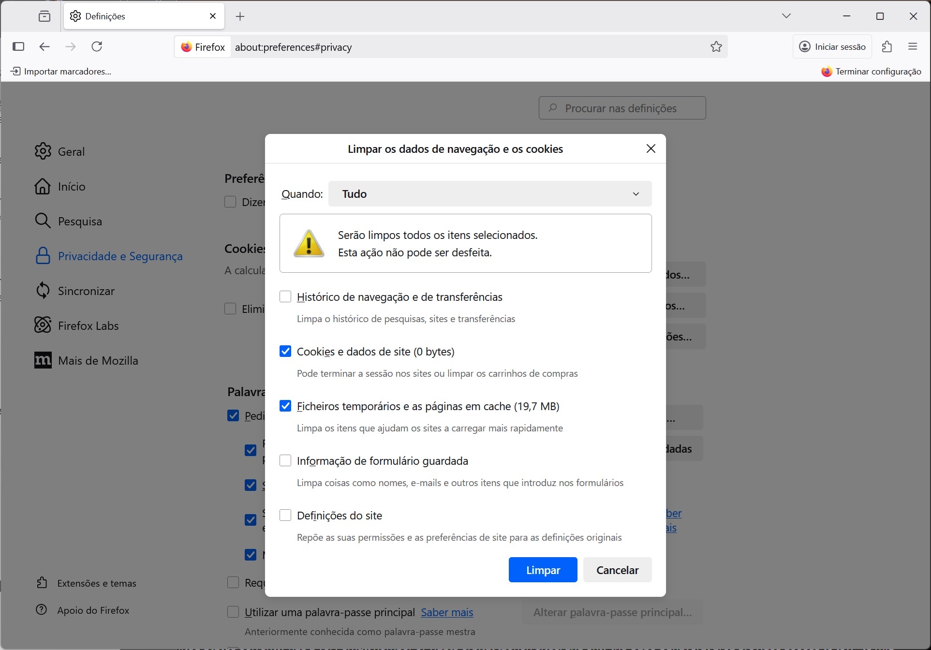Open the extensions puzzle icon
The width and height of the screenshot is (931, 650).
[x=887, y=47]
